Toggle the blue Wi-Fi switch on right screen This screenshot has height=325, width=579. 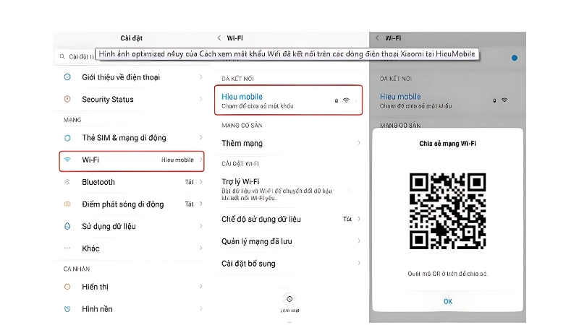(514, 58)
